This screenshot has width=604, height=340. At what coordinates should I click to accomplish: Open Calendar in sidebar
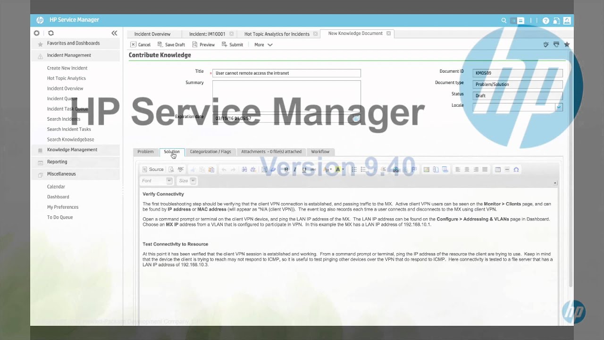[56, 187]
